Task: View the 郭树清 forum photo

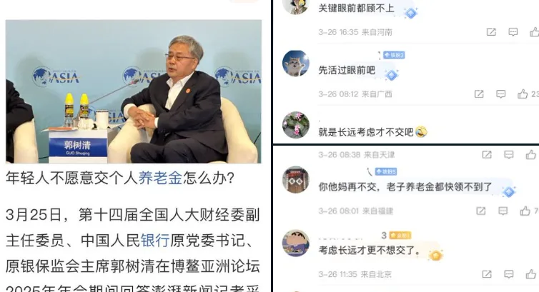Action: point(134,91)
